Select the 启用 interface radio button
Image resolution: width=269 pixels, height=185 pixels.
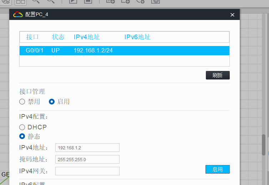(52, 102)
